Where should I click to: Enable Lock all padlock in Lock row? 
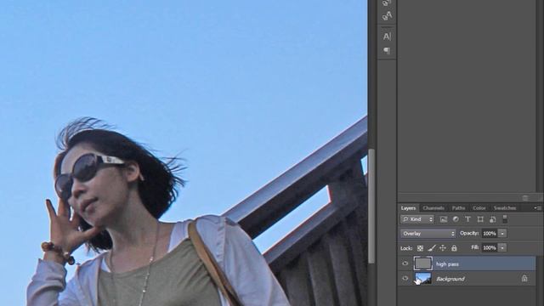pos(454,247)
